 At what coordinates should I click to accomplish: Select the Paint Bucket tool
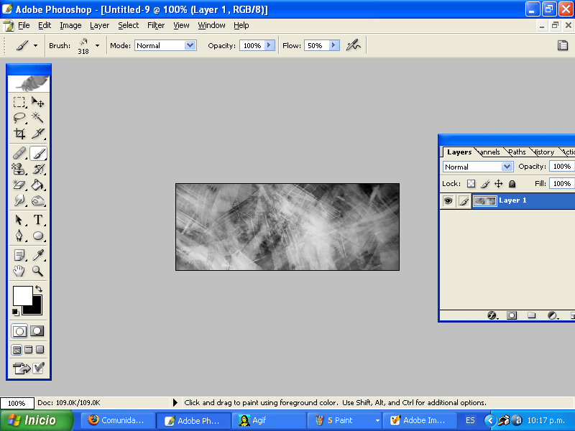[38, 185]
